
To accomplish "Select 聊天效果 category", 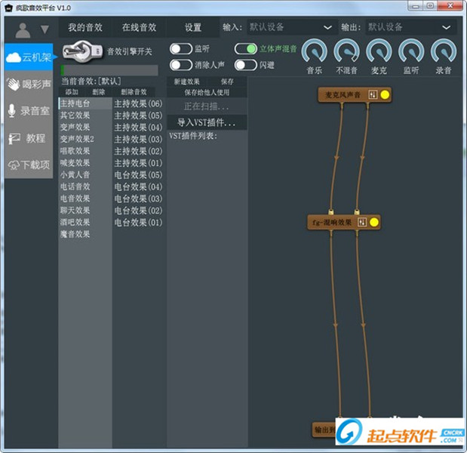I will pos(85,211).
